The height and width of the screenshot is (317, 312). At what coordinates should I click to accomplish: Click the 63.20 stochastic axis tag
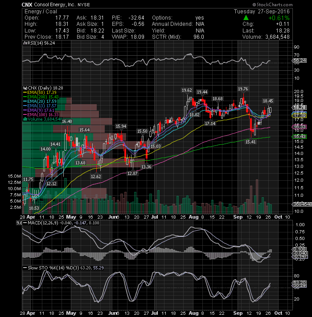pyautogui.click(x=300, y=282)
